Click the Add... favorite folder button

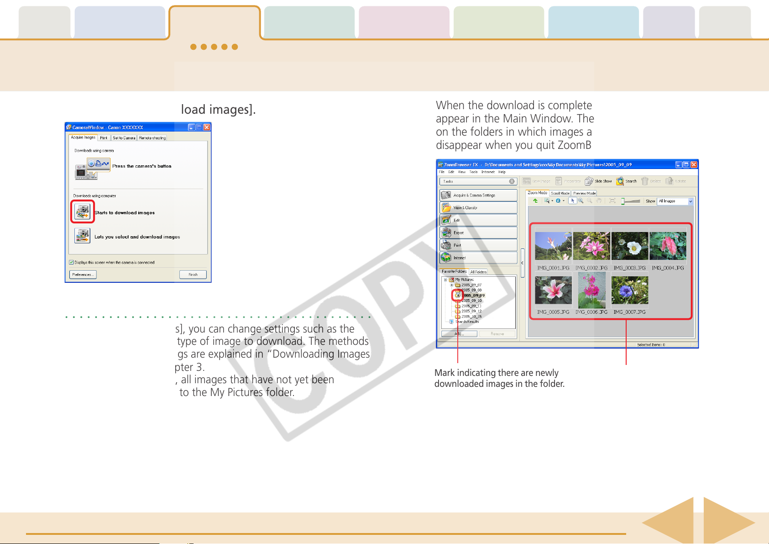pos(460,334)
